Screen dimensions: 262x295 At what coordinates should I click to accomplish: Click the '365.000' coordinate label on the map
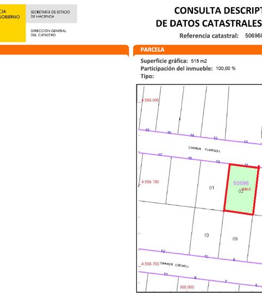coord(187,287)
